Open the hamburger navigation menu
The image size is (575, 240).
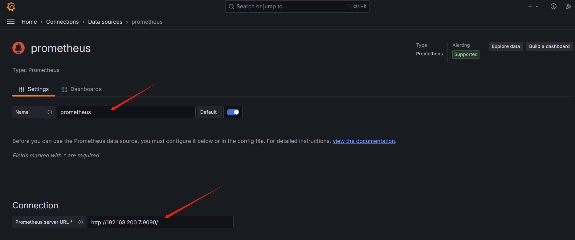(x=11, y=22)
